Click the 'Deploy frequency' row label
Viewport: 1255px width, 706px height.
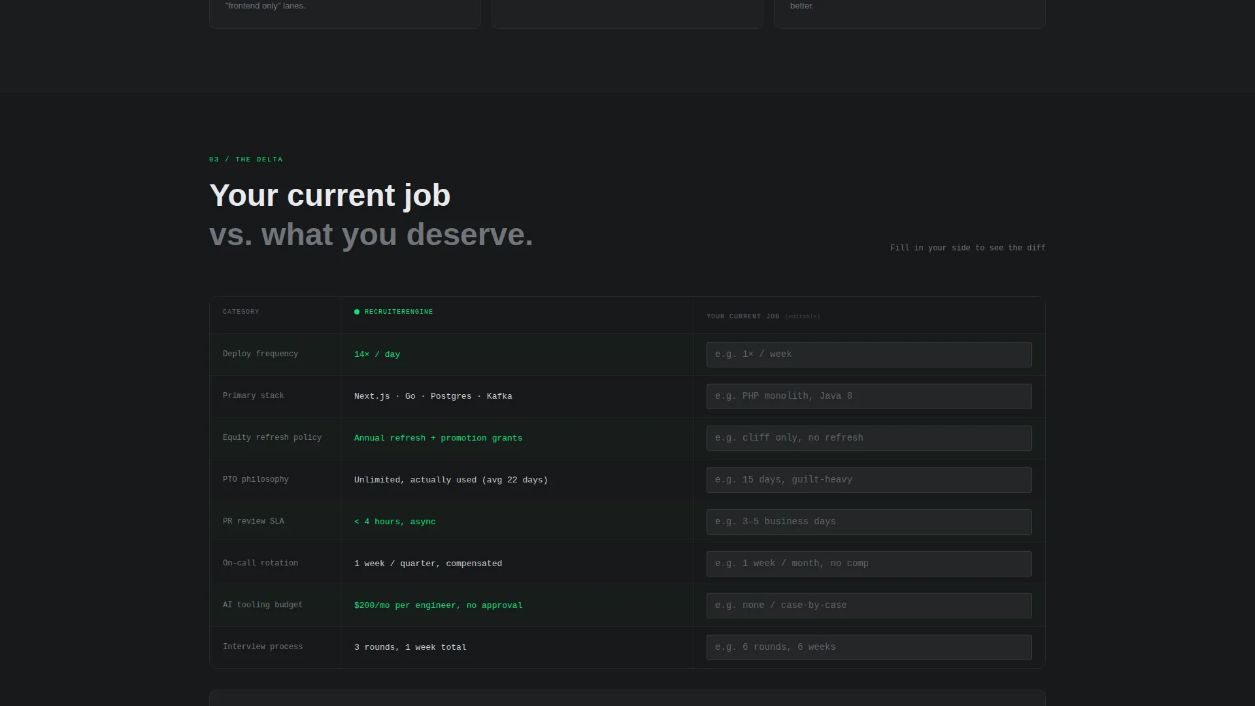260,354
